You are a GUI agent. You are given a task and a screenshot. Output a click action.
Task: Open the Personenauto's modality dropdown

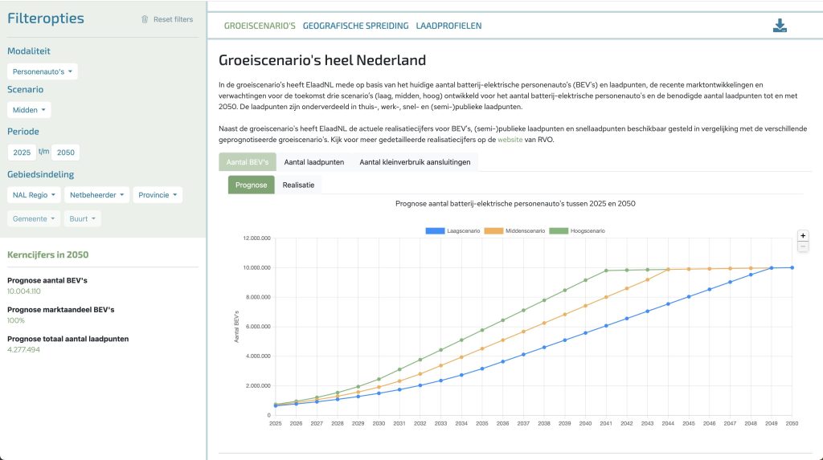pyautogui.click(x=43, y=71)
